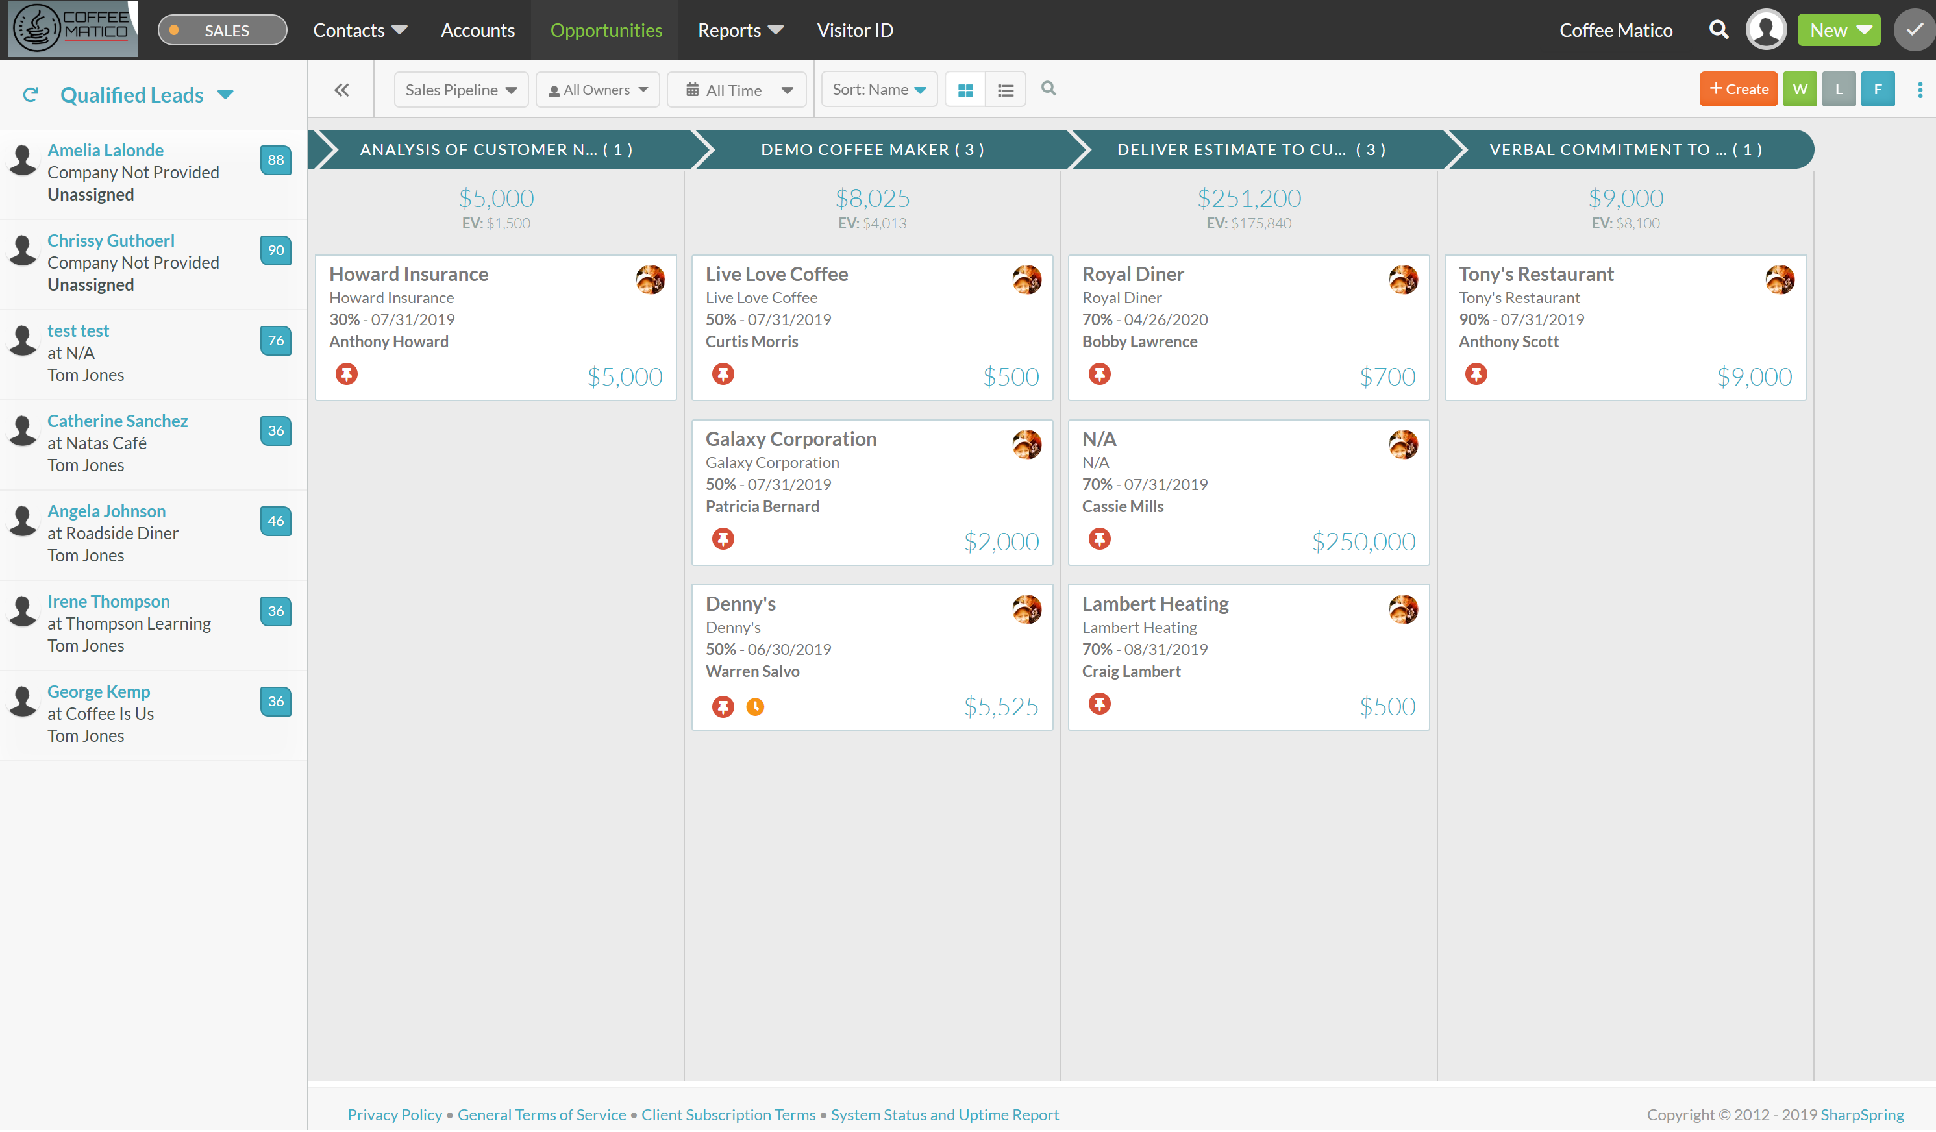Collapse the leads sidebar with double chevron
The image size is (1936, 1132).
342,90
